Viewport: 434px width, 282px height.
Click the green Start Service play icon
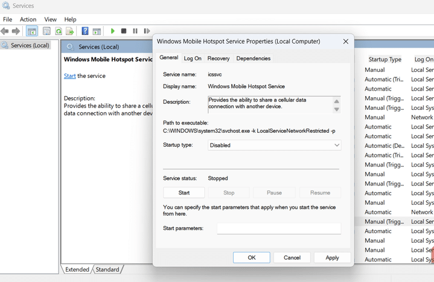pyautogui.click(x=112, y=31)
